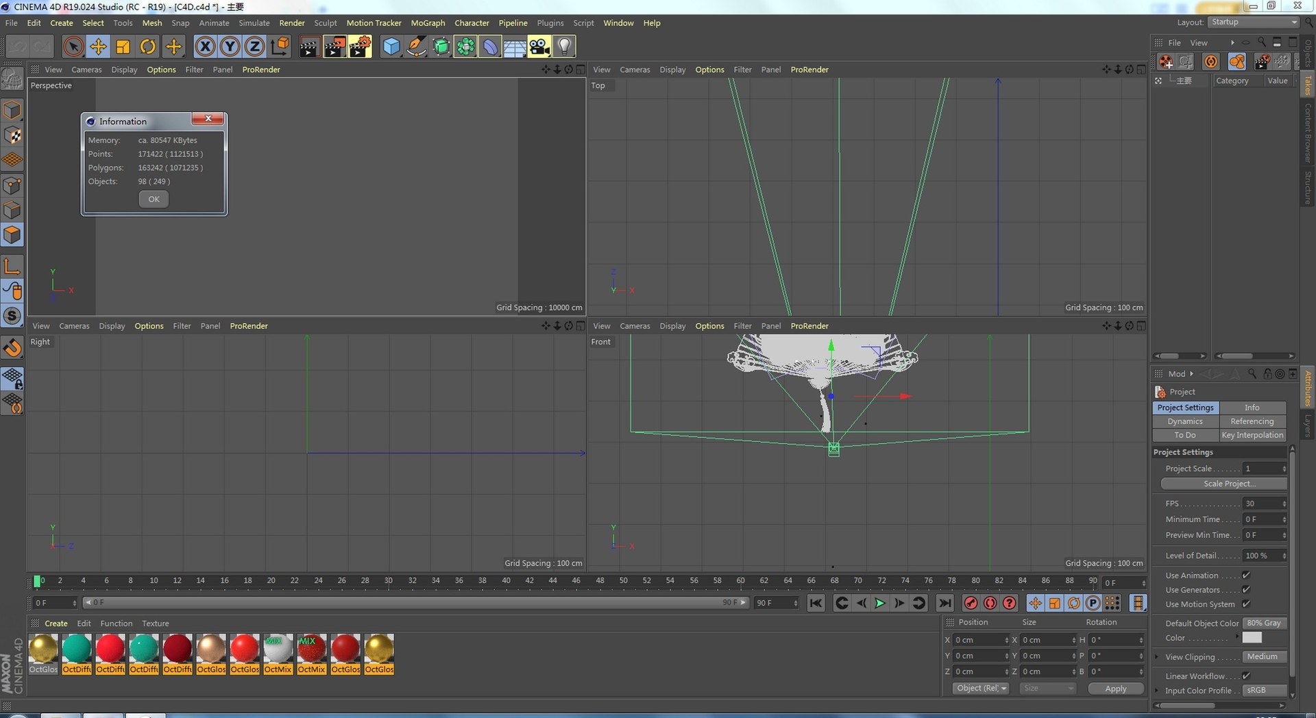The height and width of the screenshot is (718, 1316).
Task: Activate the Scale tool in top toolbar
Action: click(123, 47)
